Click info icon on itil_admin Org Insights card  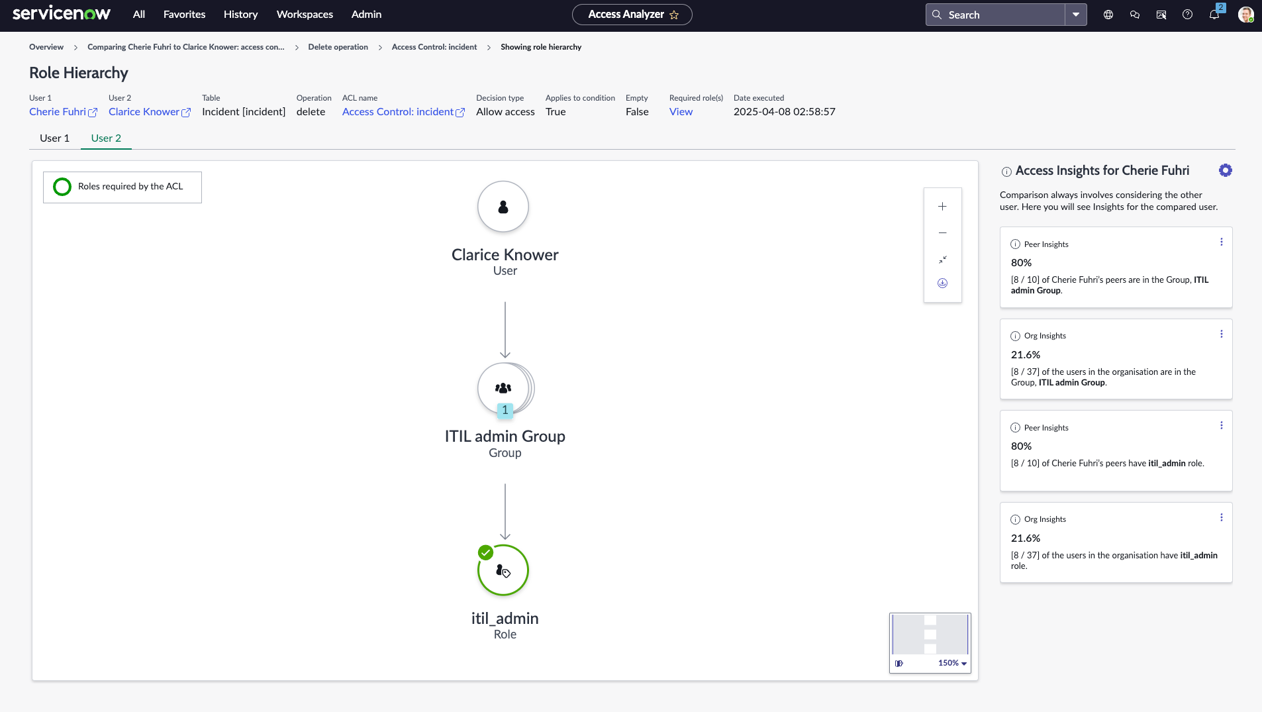pos(1016,519)
